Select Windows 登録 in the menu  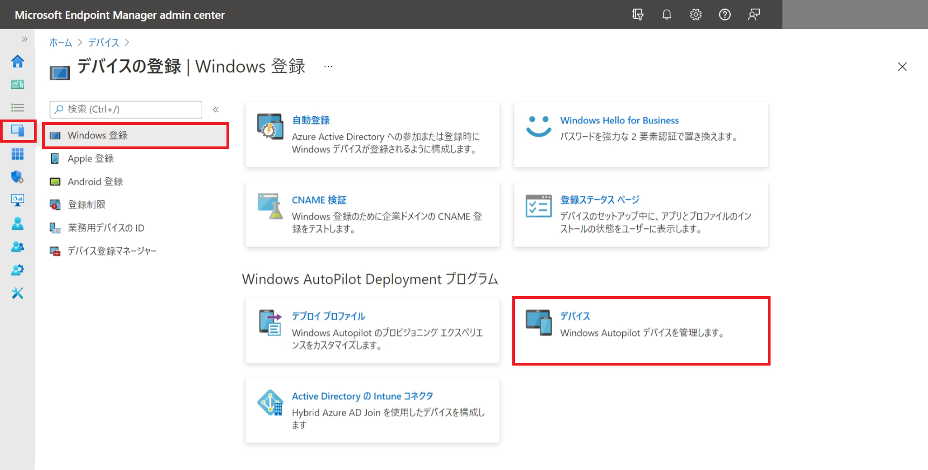click(x=135, y=135)
